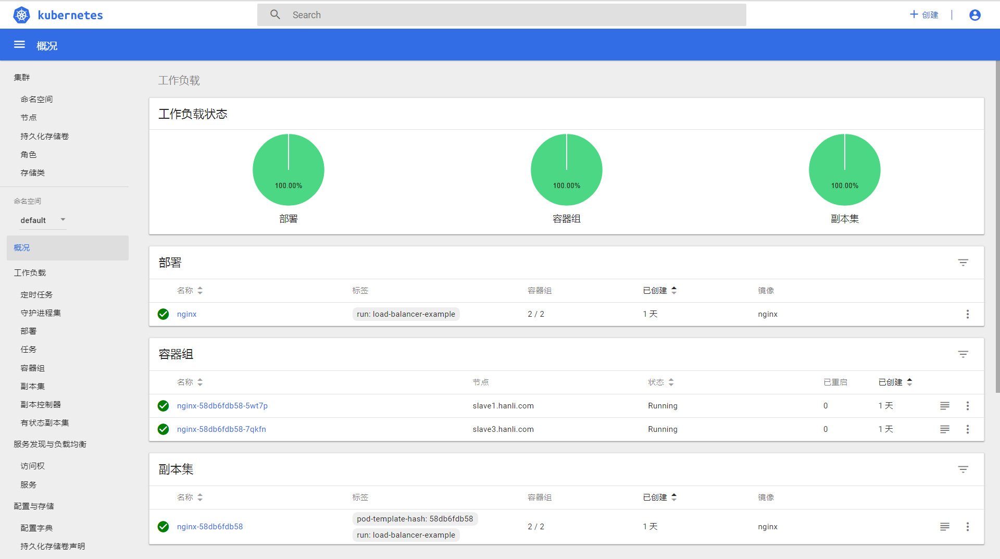The image size is (1000, 559).
Task: Select 命名空间 in sidebar
Action: point(36,100)
